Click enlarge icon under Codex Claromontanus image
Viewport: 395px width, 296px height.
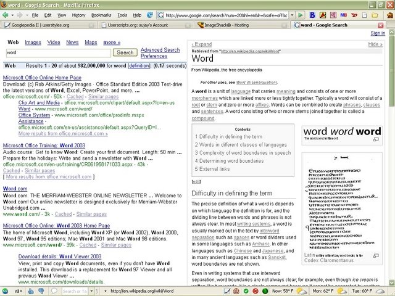pyautogui.click(x=376, y=256)
